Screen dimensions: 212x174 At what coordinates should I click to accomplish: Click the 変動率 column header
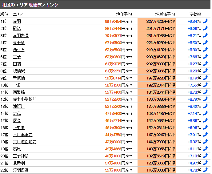(x=195, y=14)
